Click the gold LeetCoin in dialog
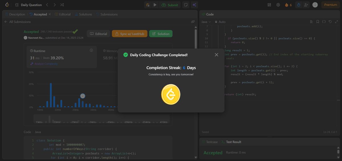The image size is (342, 161). click(171, 95)
